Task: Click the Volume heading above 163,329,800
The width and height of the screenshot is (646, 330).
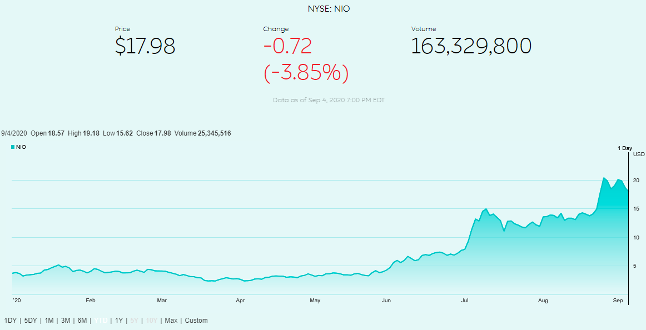Action: tap(424, 29)
